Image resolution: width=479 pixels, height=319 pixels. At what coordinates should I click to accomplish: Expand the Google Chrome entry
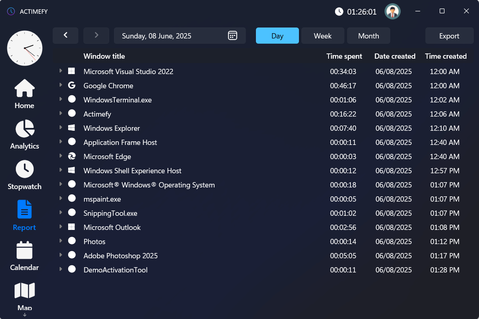click(61, 85)
